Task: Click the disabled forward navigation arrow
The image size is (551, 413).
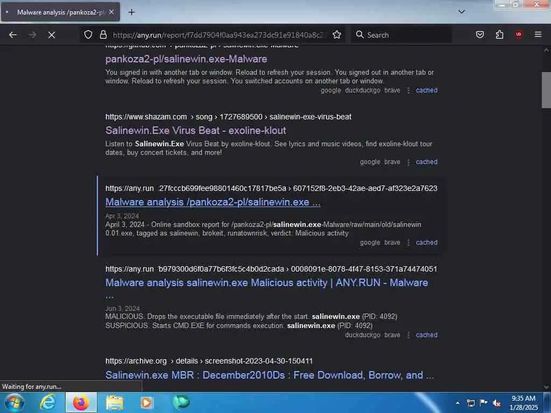Action: pyautogui.click(x=32, y=35)
